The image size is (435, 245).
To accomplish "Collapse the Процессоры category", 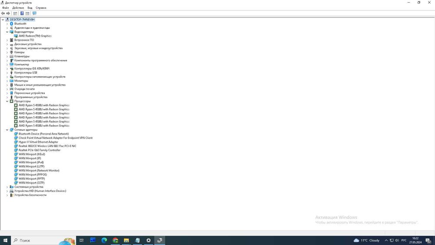I will tap(7, 101).
